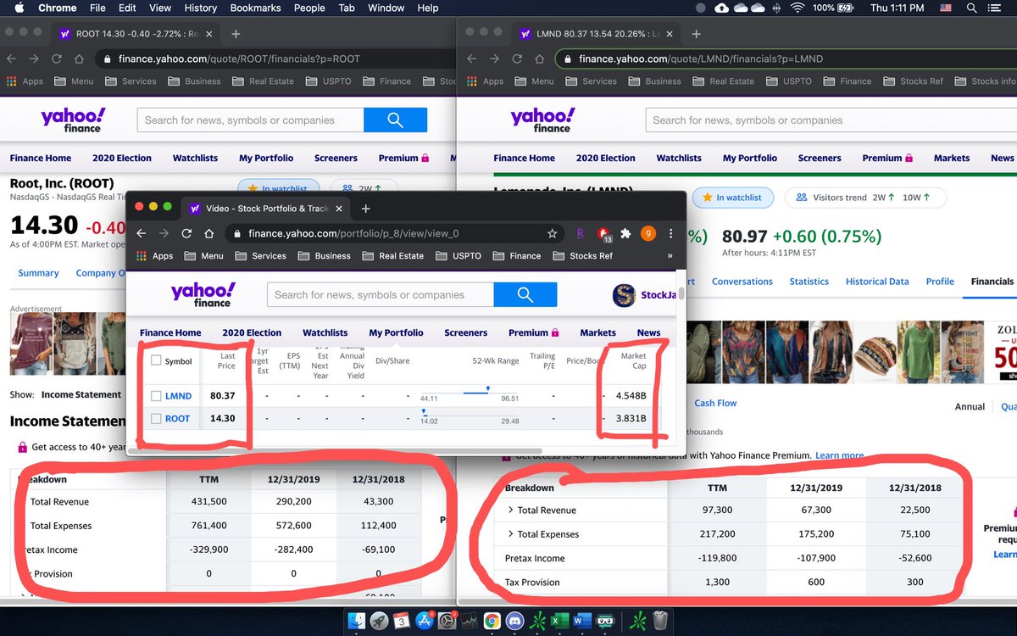1017x636 pixels.
Task: Open App Store from the dock
Action: click(424, 622)
